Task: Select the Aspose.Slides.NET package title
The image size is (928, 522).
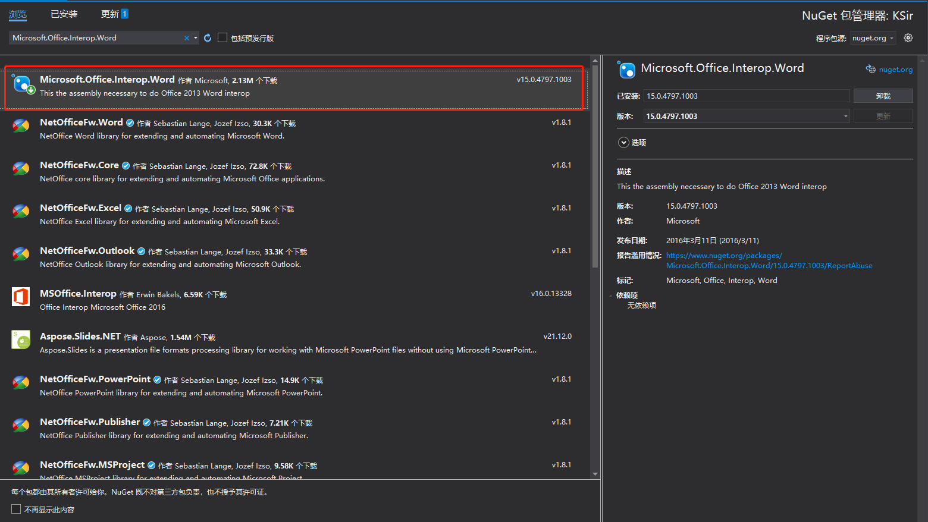Action: tap(80, 337)
